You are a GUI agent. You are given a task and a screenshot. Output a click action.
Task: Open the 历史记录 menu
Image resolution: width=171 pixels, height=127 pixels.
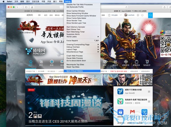(35, 1)
